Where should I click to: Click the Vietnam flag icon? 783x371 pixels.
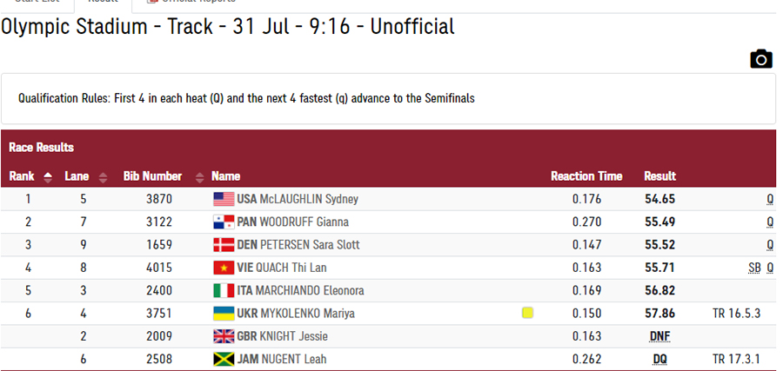[x=224, y=268]
